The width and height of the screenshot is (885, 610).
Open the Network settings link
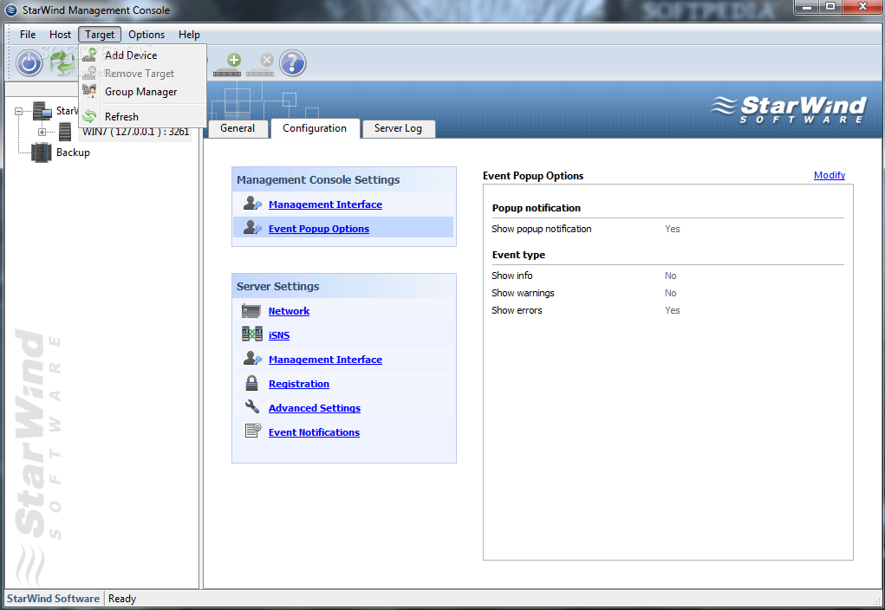pyautogui.click(x=289, y=311)
